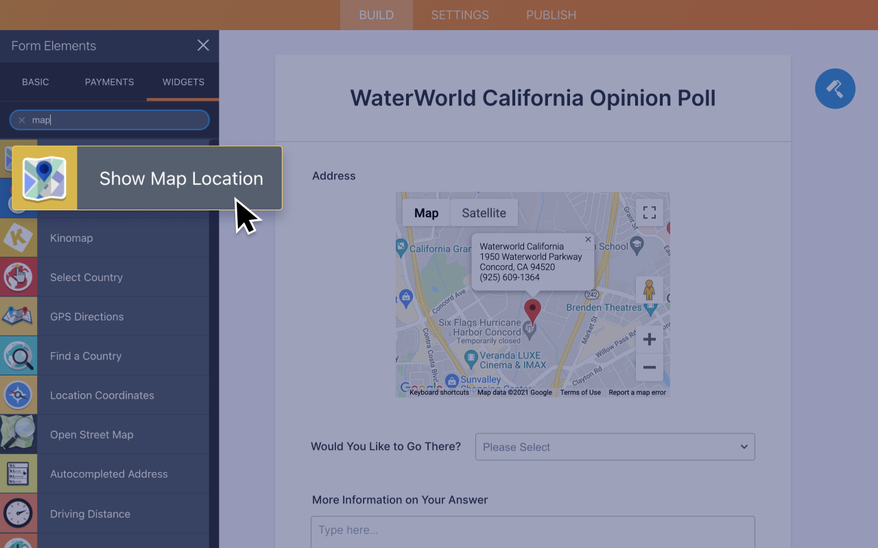Click the Find a Country magnifier icon
Viewport: 878px width, 548px height.
point(19,356)
